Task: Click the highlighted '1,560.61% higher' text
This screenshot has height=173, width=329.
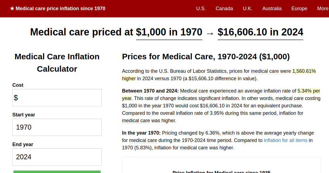Action: [304, 71]
